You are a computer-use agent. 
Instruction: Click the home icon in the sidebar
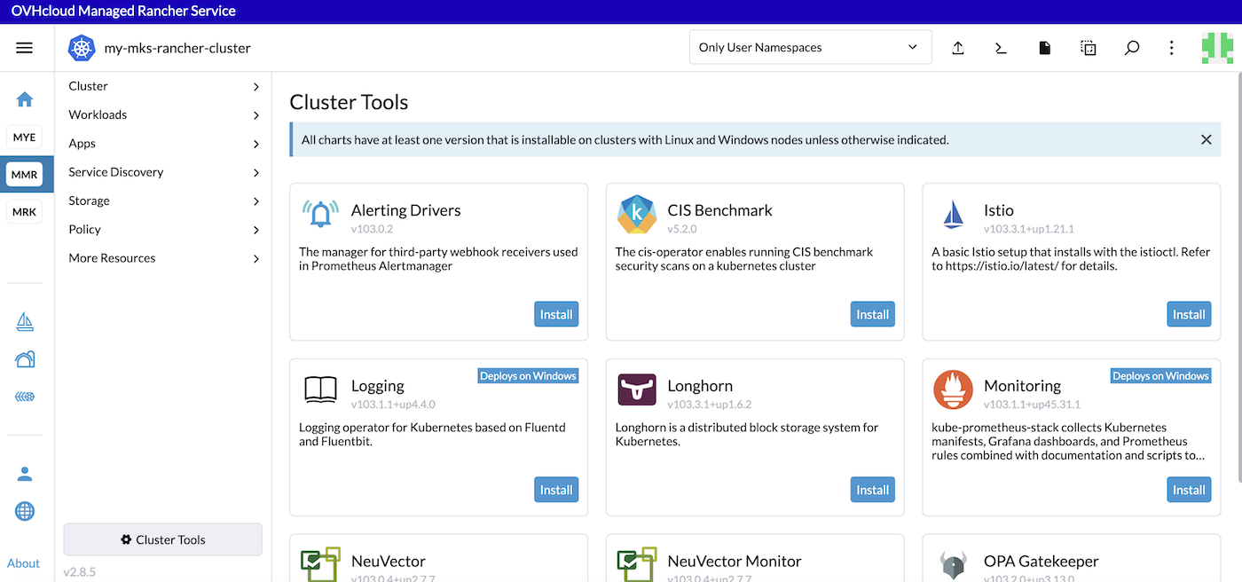point(24,99)
